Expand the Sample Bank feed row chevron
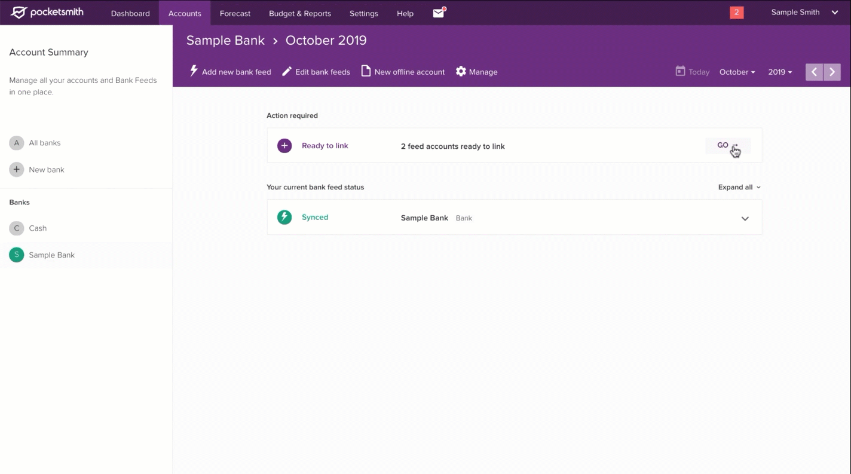851x474 pixels. [x=745, y=218]
